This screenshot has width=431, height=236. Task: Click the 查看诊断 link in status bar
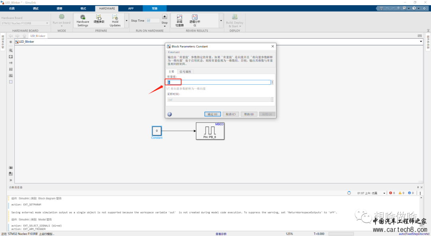coord(221,234)
